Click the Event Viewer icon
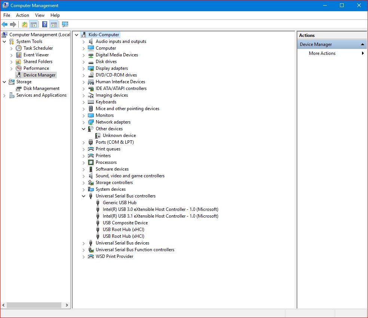368x318 pixels. pyautogui.click(x=19, y=55)
